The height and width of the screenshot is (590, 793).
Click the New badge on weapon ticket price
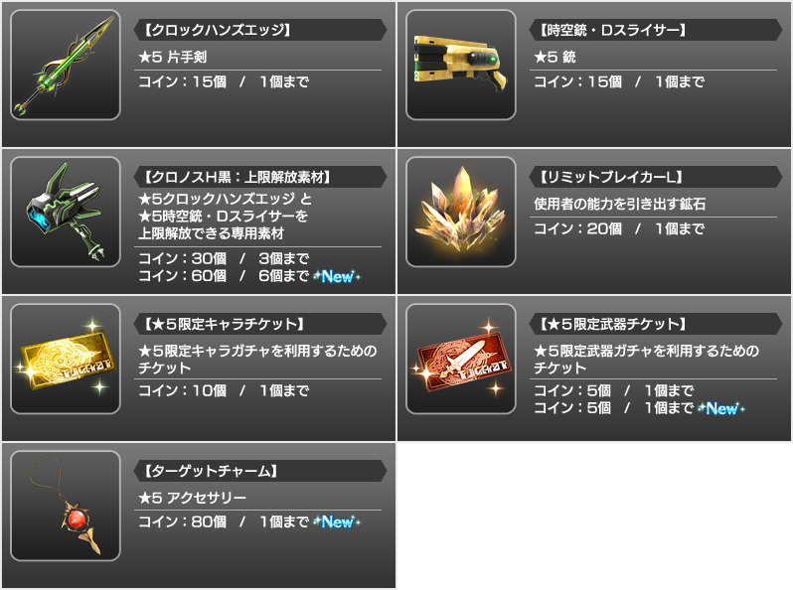coord(721,408)
